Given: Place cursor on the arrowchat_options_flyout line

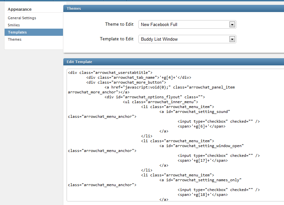Looking at the screenshot, I should (154, 97).
